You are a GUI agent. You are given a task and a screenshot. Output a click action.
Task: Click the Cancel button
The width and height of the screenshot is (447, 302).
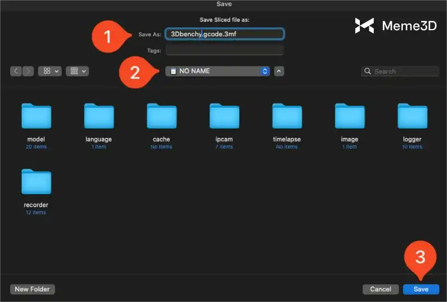coord(381,289)
